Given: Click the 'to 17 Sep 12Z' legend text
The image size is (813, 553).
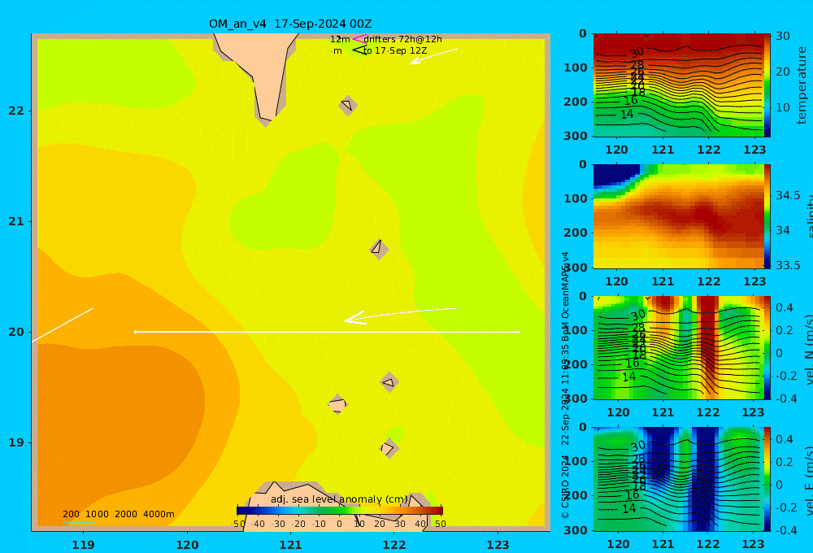Looking at the screenshot, I should pyautogui.click(x=395, y=50).
